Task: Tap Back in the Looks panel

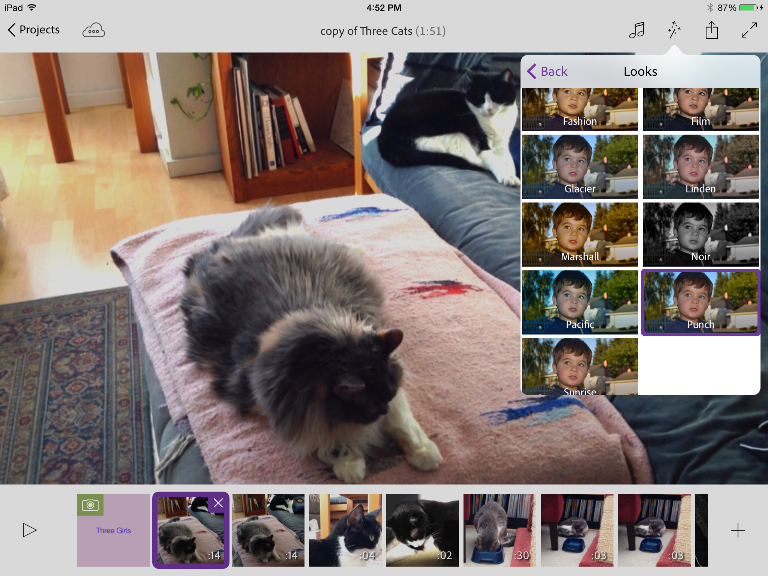Action: pos(547,71)
